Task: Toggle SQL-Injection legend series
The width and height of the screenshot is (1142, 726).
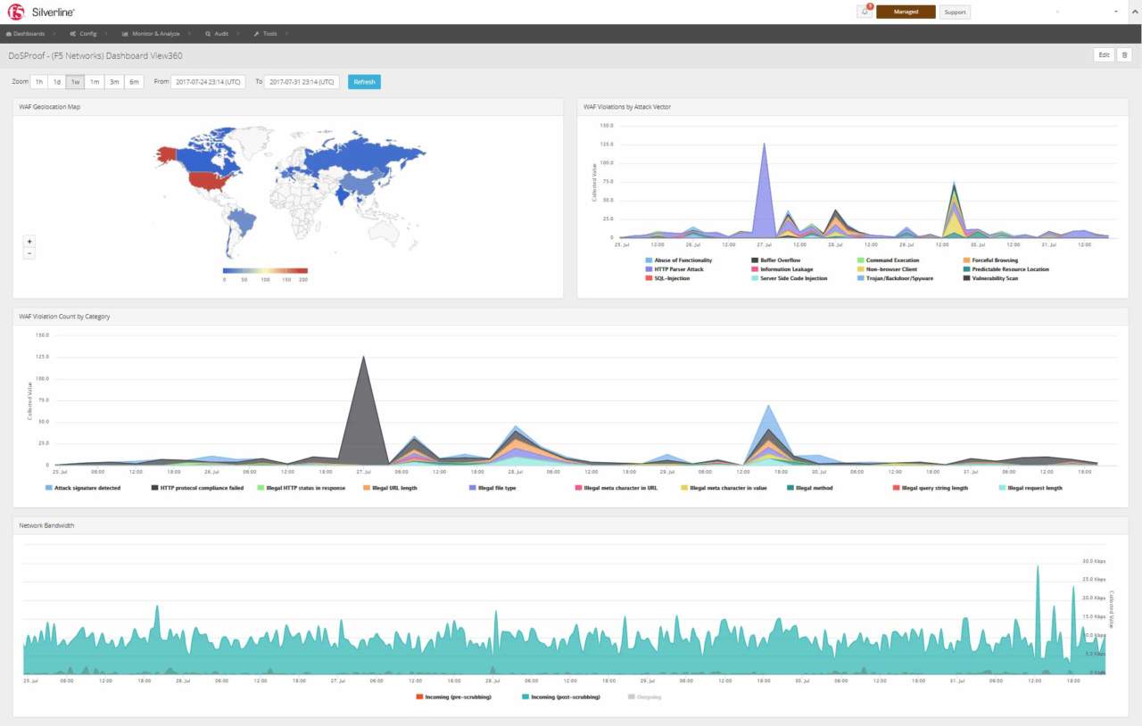Action: [671, 278]
